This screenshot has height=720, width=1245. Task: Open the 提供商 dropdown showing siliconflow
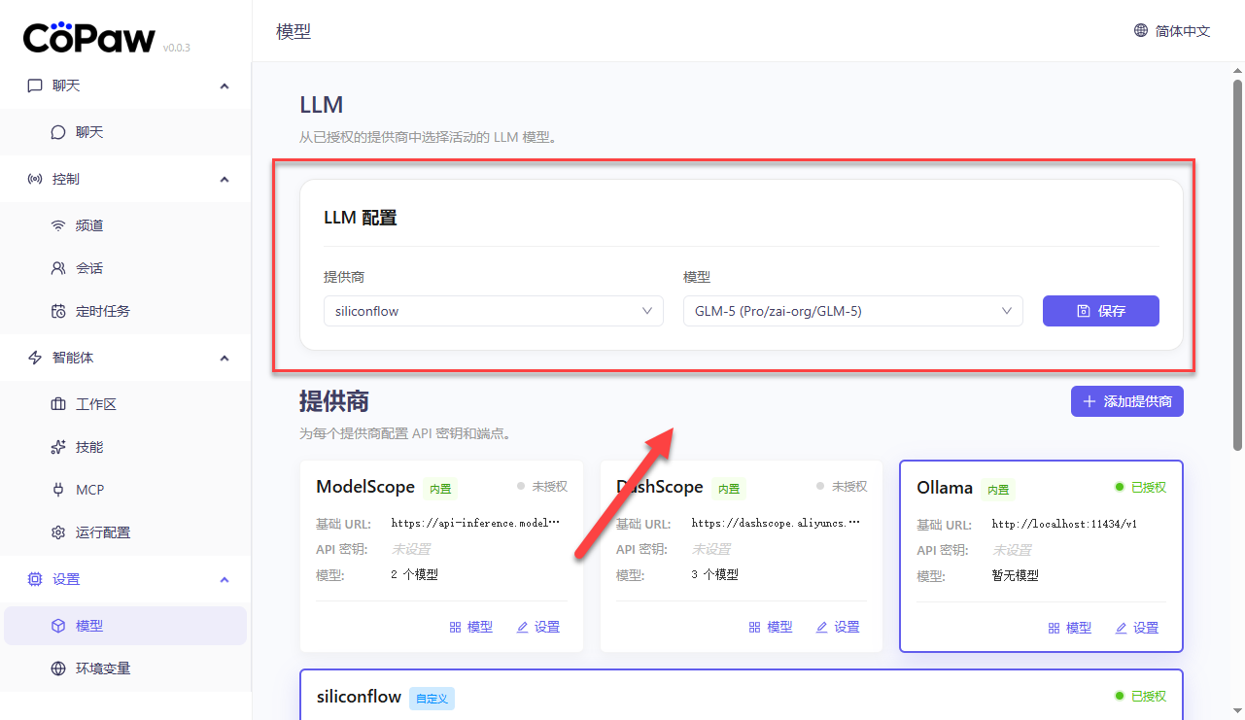[494, 311]
